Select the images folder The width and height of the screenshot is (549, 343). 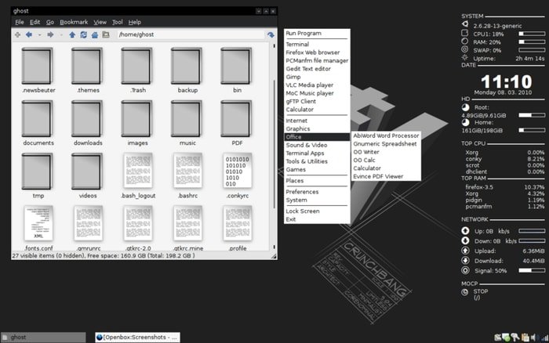(x=137, y=123)
